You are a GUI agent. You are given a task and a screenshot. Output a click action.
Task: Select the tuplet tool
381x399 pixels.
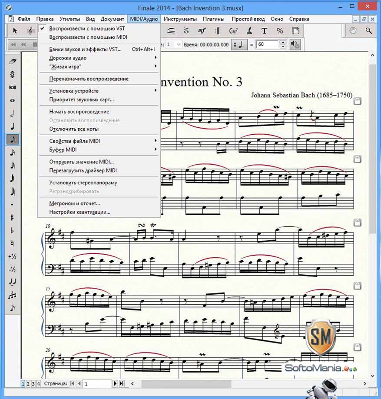(x=13, y=295)
